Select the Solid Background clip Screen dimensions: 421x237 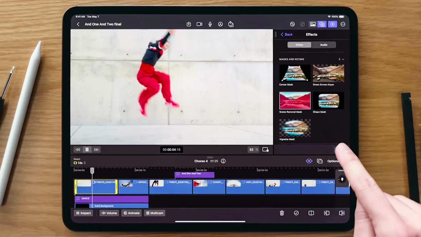[112, 206]
